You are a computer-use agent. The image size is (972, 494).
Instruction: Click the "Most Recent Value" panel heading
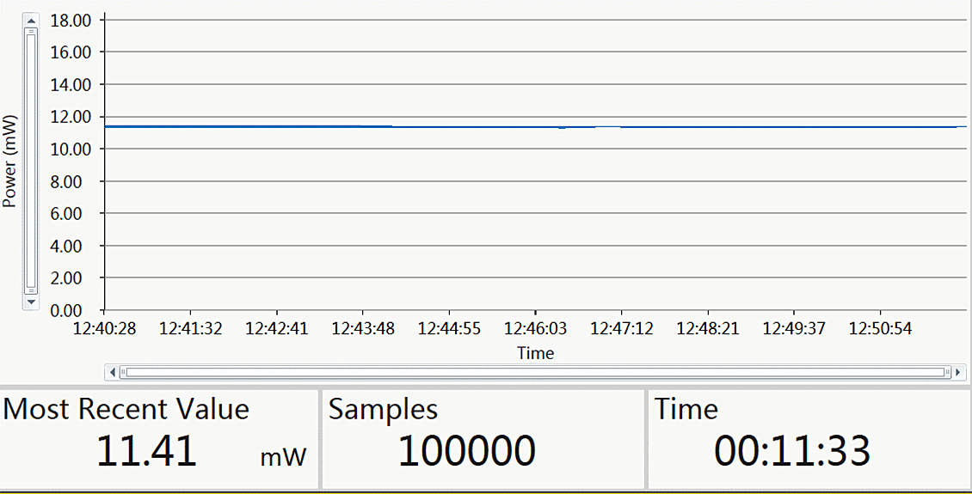126,409
